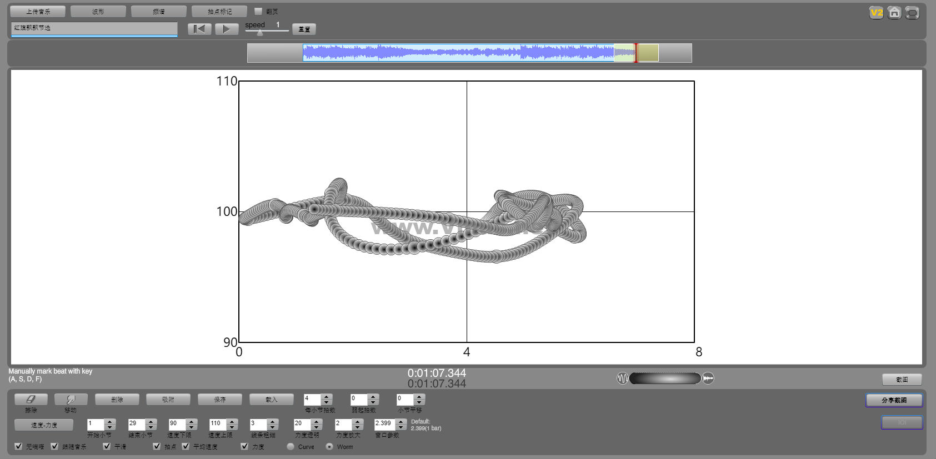936x459 pixels.
Task: Toggle the fullscreen icon
Action: pyautogui.click(x=912, y=13)
